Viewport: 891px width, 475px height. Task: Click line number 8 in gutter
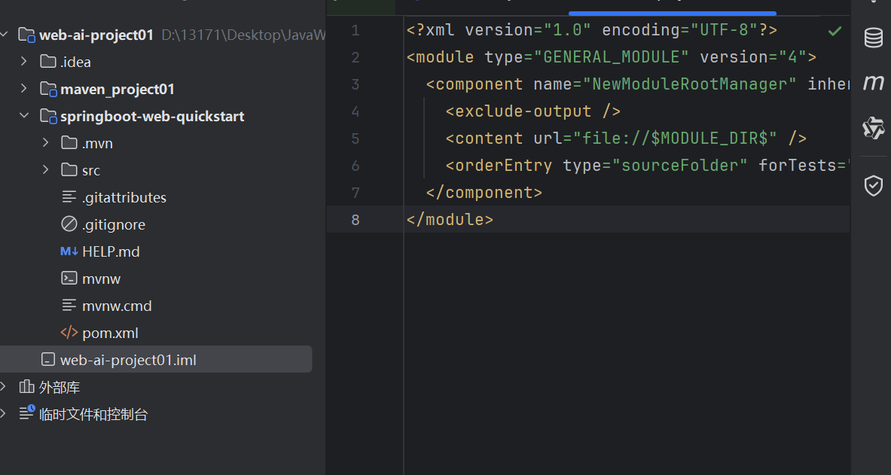(355, 219)
